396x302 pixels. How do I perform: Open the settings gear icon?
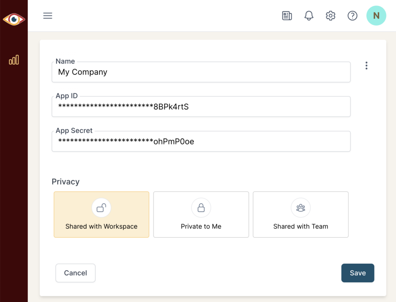click(330, 15)
